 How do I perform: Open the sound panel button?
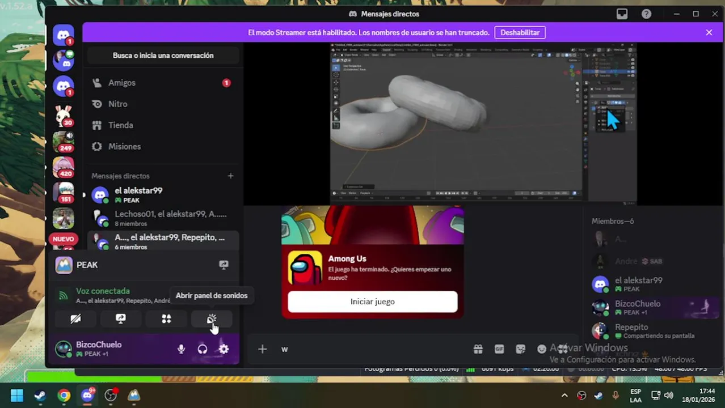[x=212, y=319]
